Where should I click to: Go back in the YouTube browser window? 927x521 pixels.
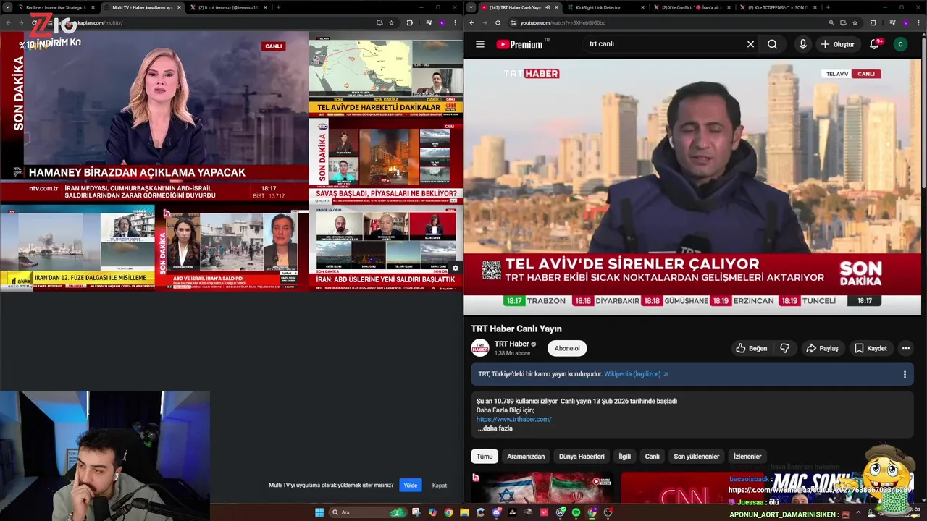471,22
